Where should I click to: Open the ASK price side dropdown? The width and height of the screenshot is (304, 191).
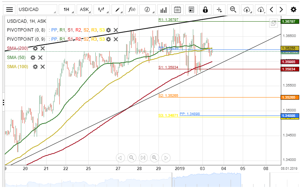pyautogui.click(x=84, y=10)
